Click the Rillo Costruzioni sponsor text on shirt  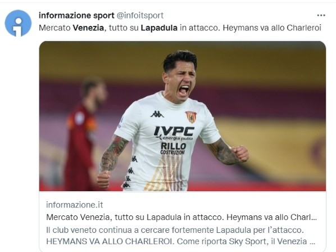pyautogui.click(x=173, y=148)
